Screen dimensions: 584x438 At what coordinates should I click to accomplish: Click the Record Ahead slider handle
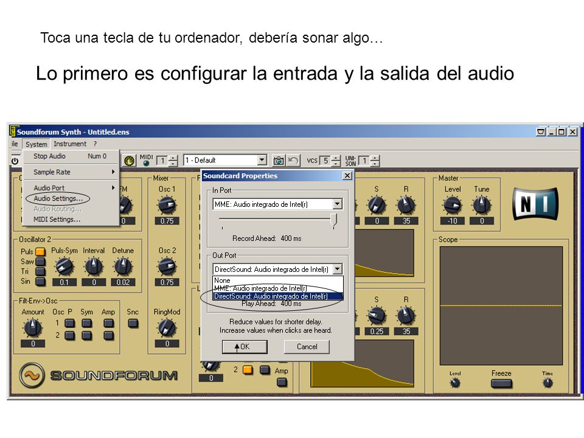click(334, 220)
